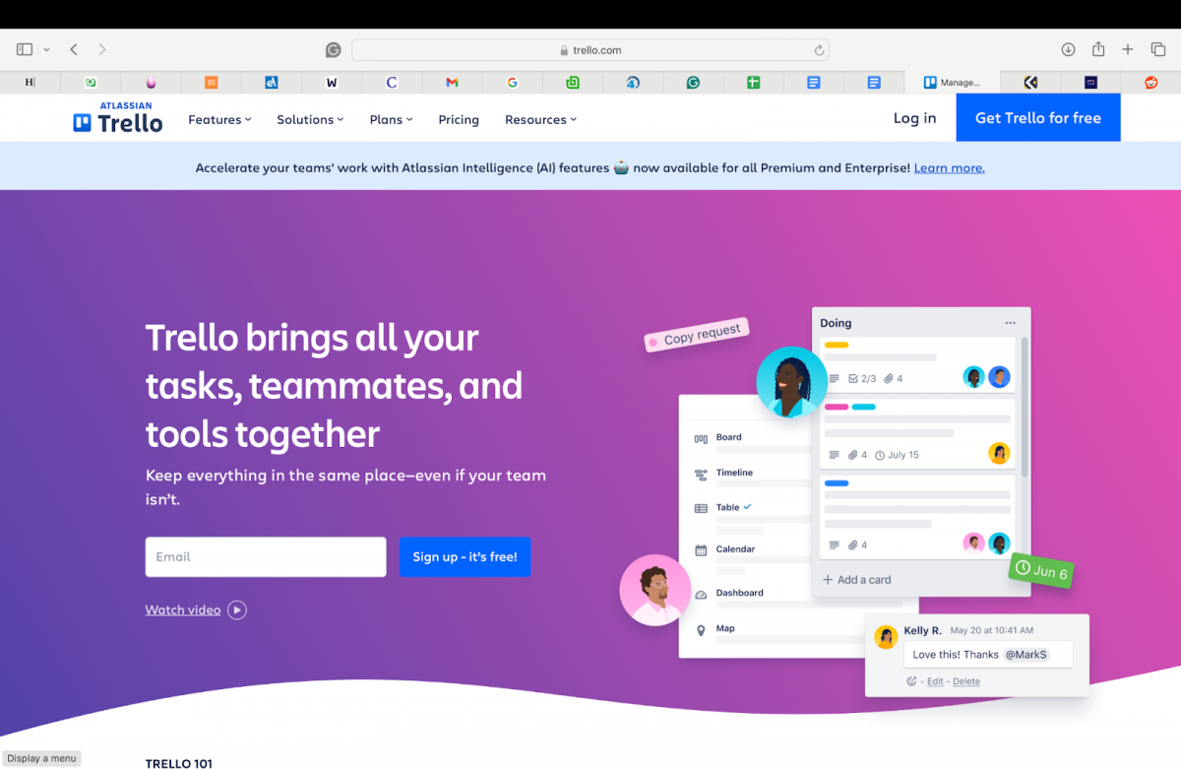Click Add a card in the Doing list
Viewport: 1181px width, 769px height.
coord(857,580)
